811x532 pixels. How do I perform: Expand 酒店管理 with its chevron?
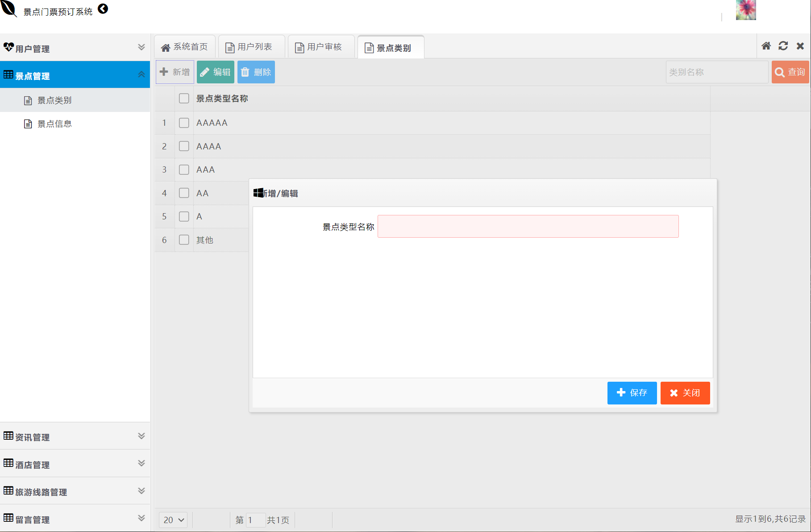coord(141,463)
